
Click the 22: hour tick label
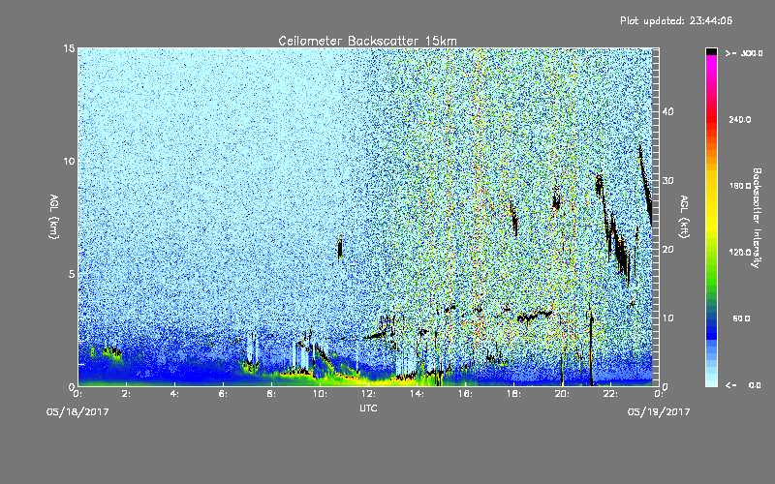[x=611, y=394]
